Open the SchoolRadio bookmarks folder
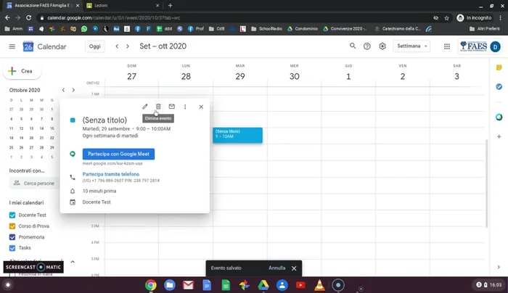Image resolution: width=508 pixels, height=293 pixels. 266,29
